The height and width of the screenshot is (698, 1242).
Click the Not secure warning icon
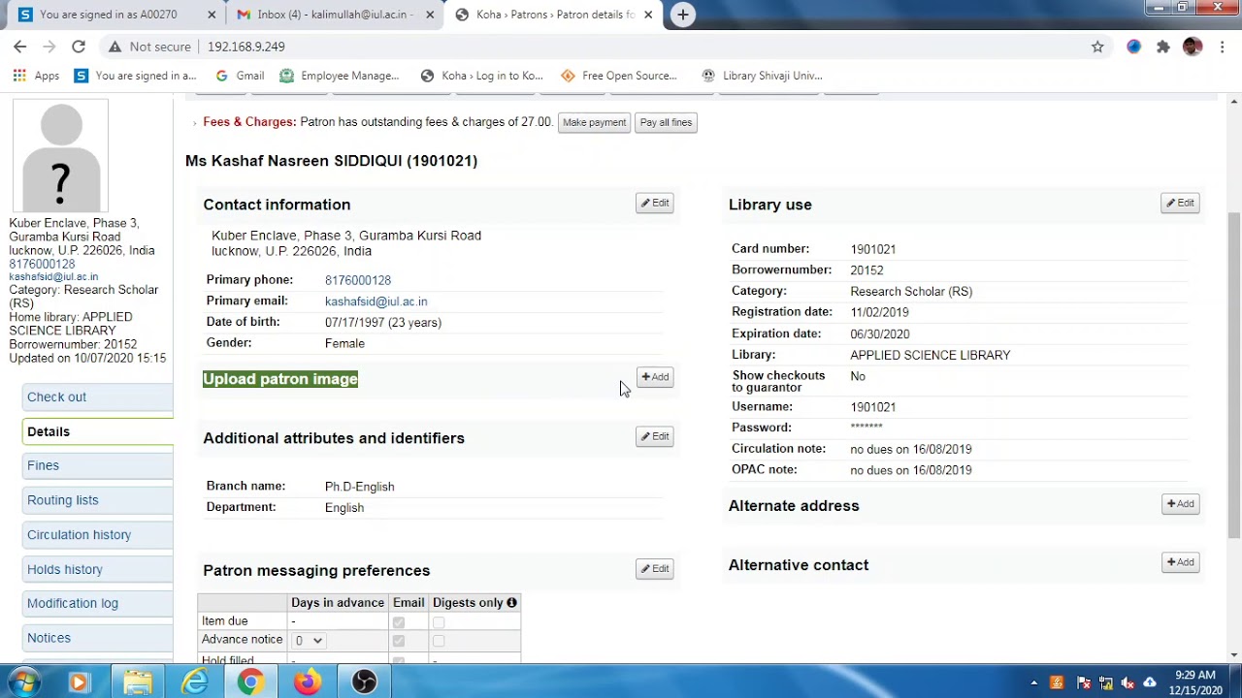[x=114, y=47]
